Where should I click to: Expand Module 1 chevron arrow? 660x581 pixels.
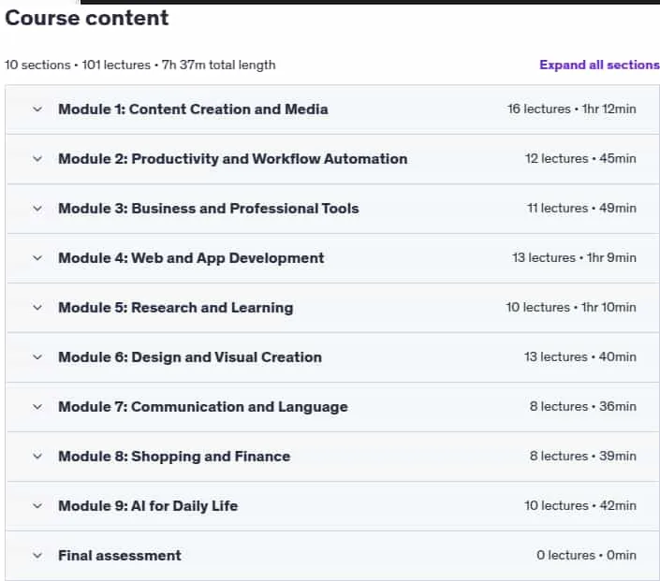pos(37,109)
